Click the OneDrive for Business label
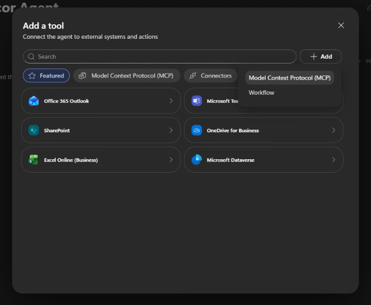 point(233,131)
